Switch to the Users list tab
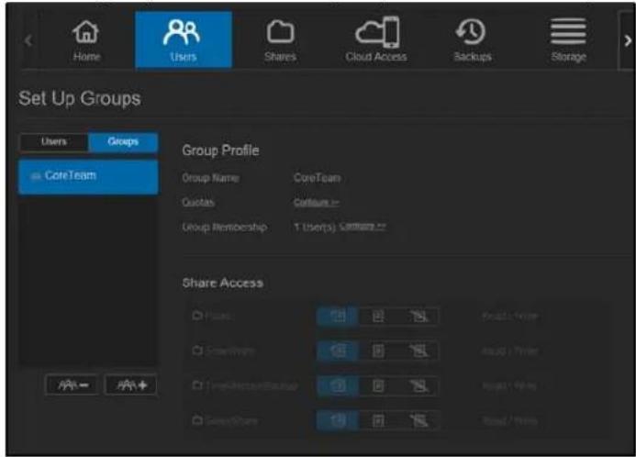Image resolution: width=636 pixels, height=457 pixels. [54, 141]
